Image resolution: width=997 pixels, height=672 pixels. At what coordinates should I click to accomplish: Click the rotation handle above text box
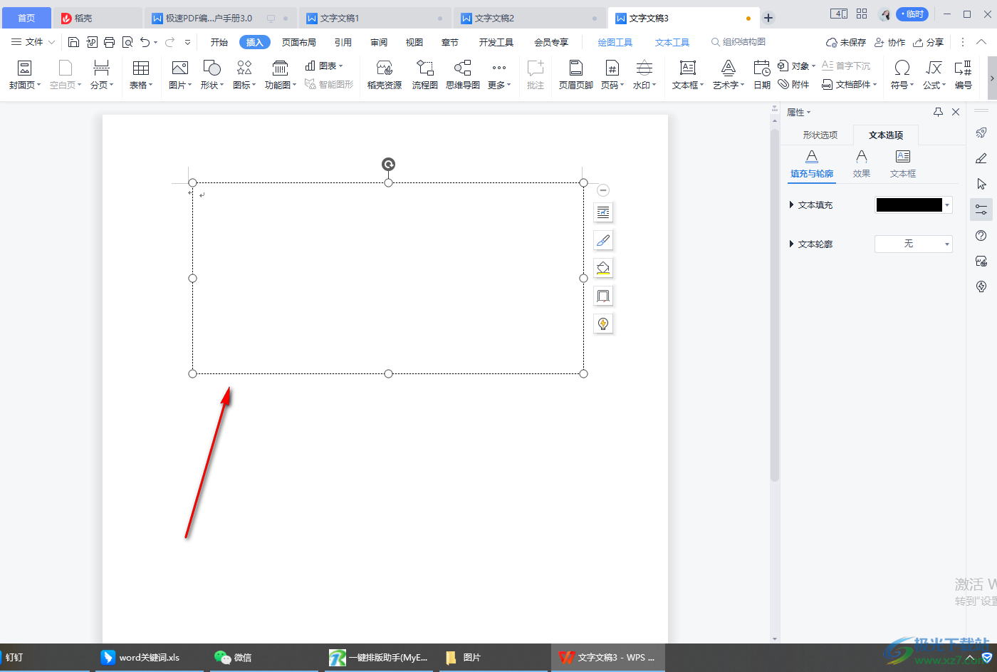point(388,165)
